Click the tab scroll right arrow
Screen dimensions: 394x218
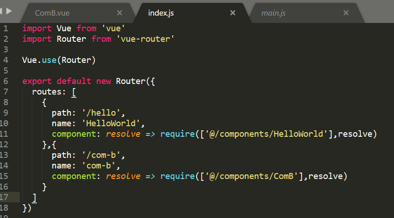[x=9, y=11]
